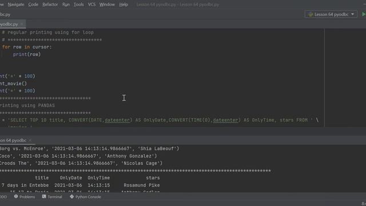This screenshot has height=206, width=366.
Task: Open the Terminal tool window
Action: point(52,197)
